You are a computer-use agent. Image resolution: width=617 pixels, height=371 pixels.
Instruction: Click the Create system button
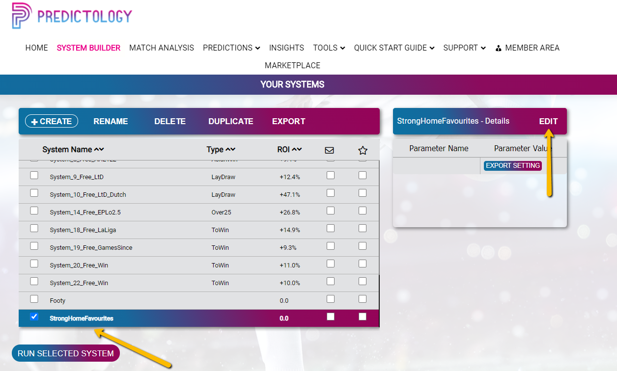(52, 121)
